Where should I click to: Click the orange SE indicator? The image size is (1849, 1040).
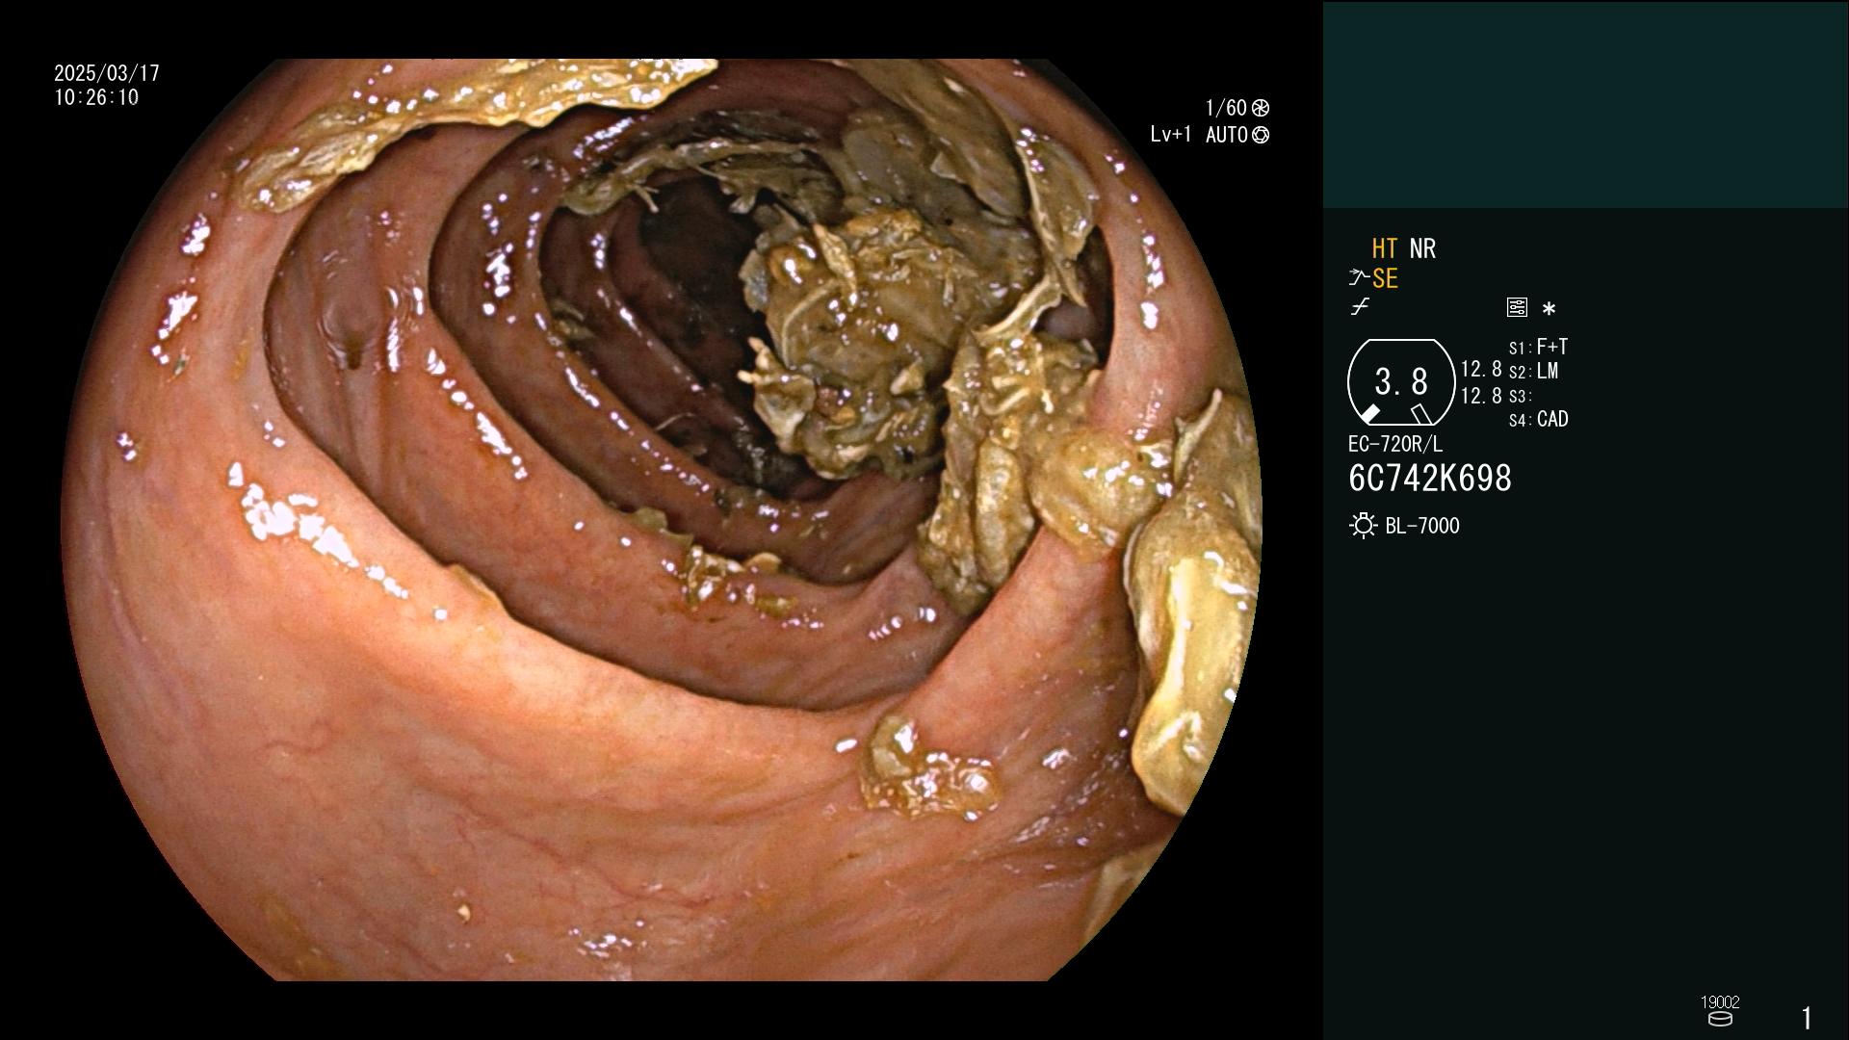(1385, 278)
